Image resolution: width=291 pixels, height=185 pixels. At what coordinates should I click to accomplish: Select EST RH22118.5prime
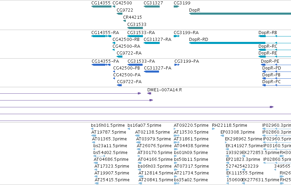tap(213, 129)
